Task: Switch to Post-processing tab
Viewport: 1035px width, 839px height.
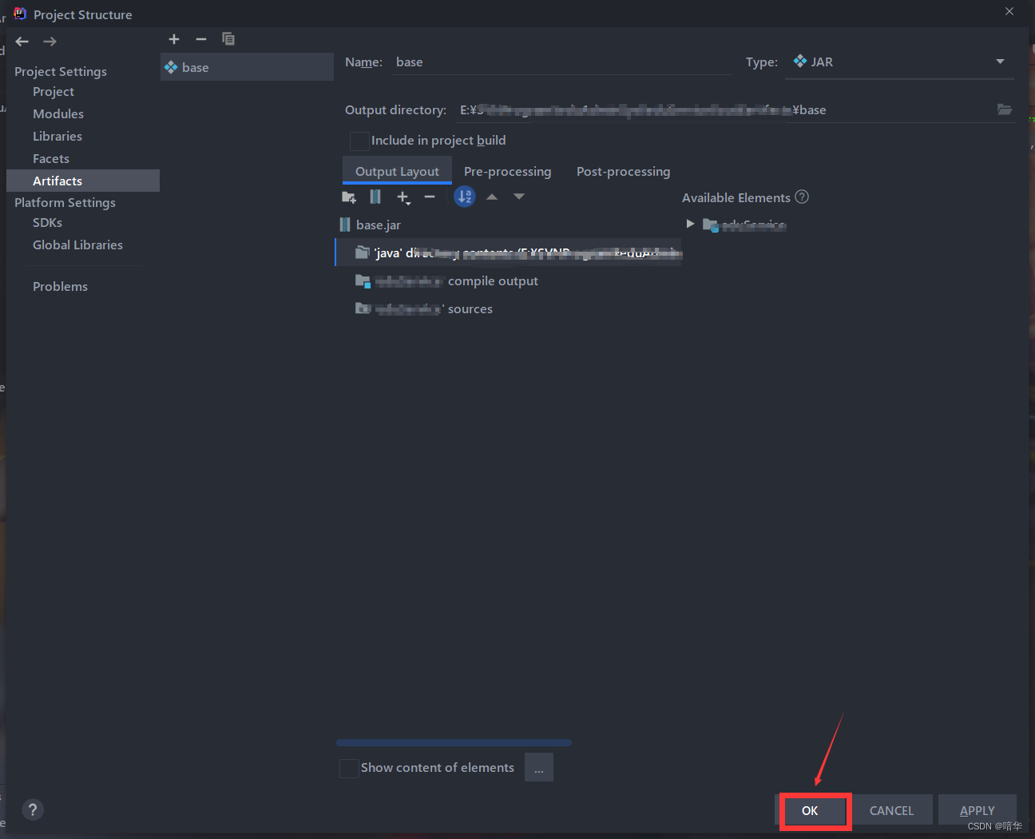Action: point(623,172)
